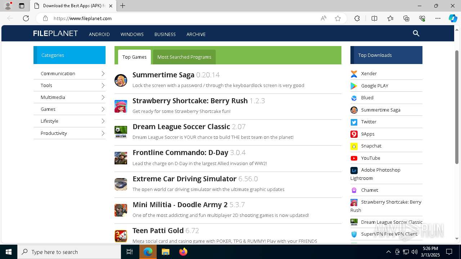Click the Mini Militia game icon
Image resolution: width=461 pixels, height=259 pixels.
click(x=121, y=210)
